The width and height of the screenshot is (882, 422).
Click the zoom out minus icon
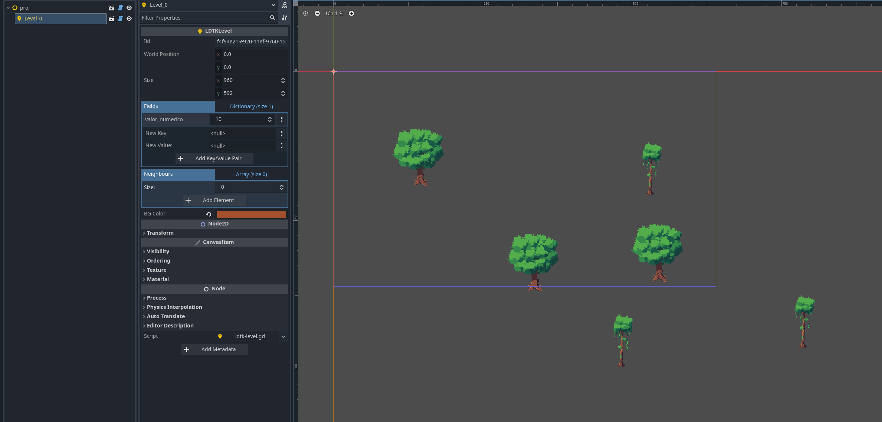(x=317, y=13)
